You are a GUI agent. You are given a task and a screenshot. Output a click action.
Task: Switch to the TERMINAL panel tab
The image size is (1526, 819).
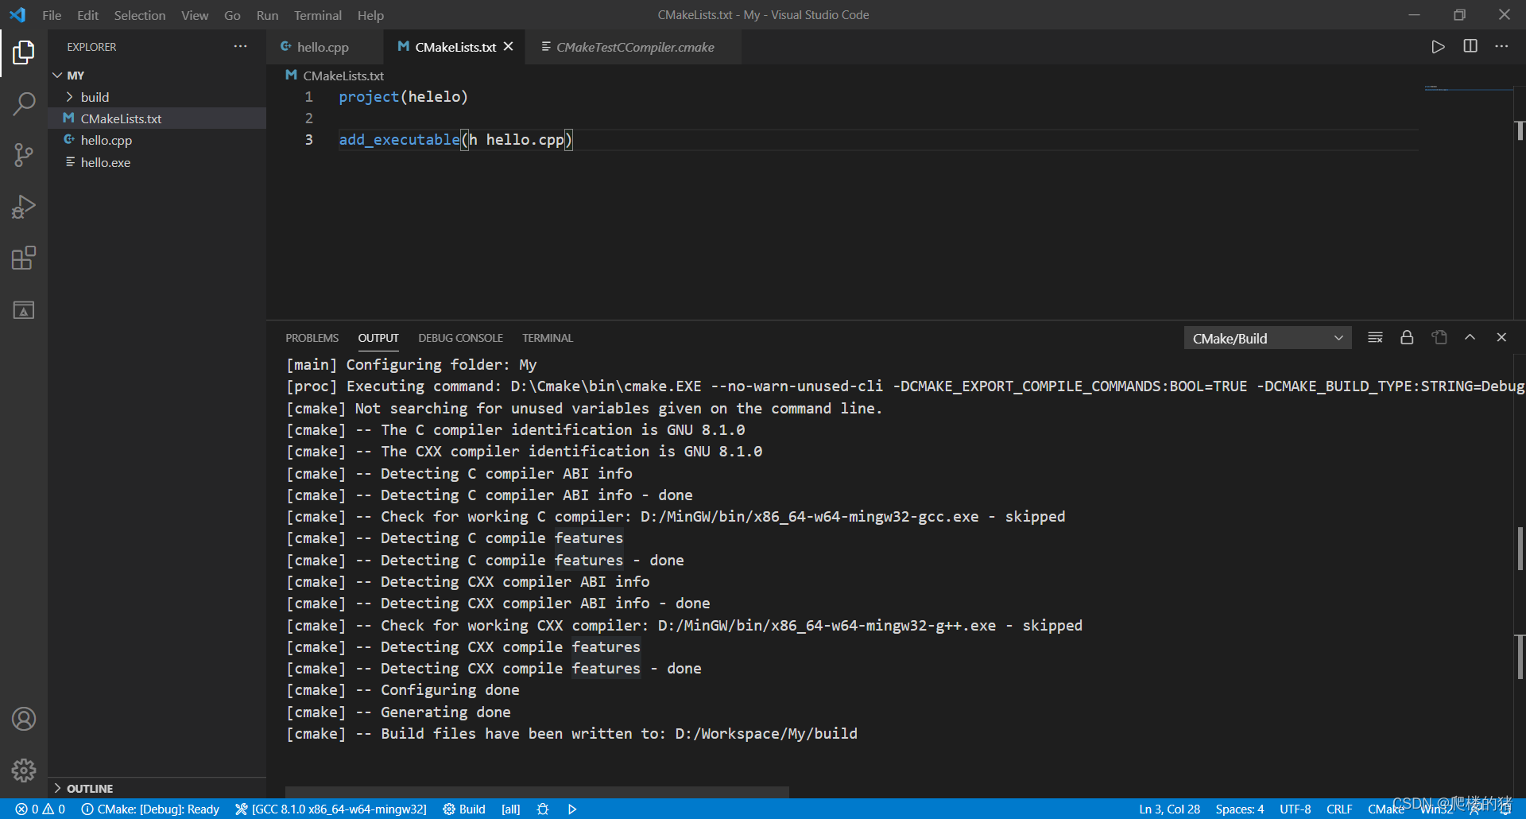[x=547, y=338]
